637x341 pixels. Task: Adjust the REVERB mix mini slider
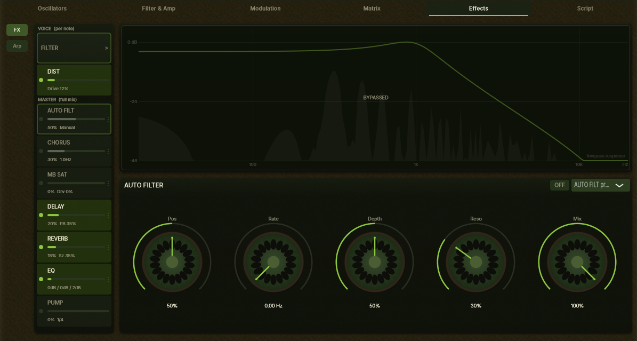(76, 247)
